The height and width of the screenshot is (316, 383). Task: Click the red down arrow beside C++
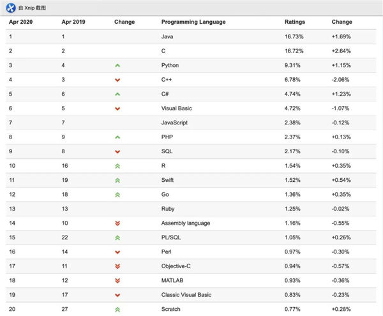click(117, 80)
